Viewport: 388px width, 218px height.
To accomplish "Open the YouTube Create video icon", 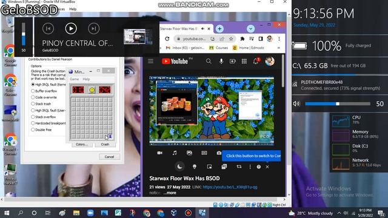I will pos(232,61).
